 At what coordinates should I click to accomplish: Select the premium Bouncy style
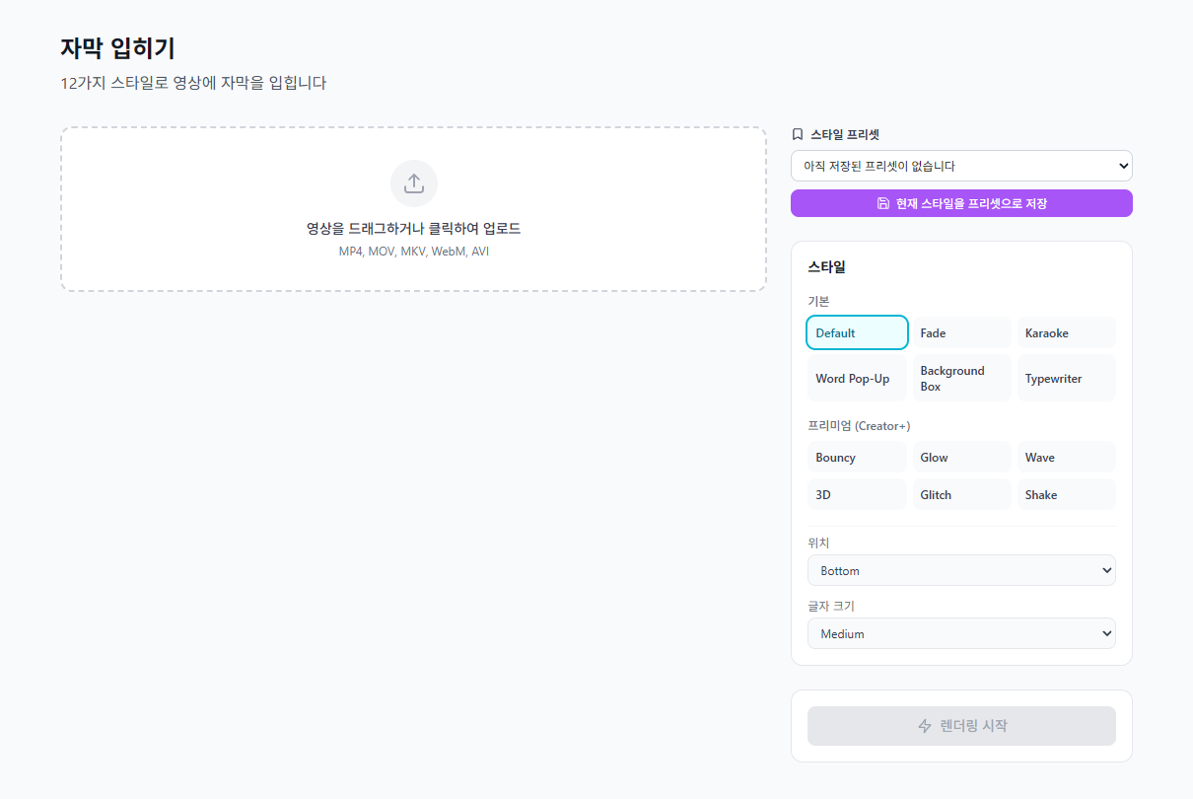[857, 458]
